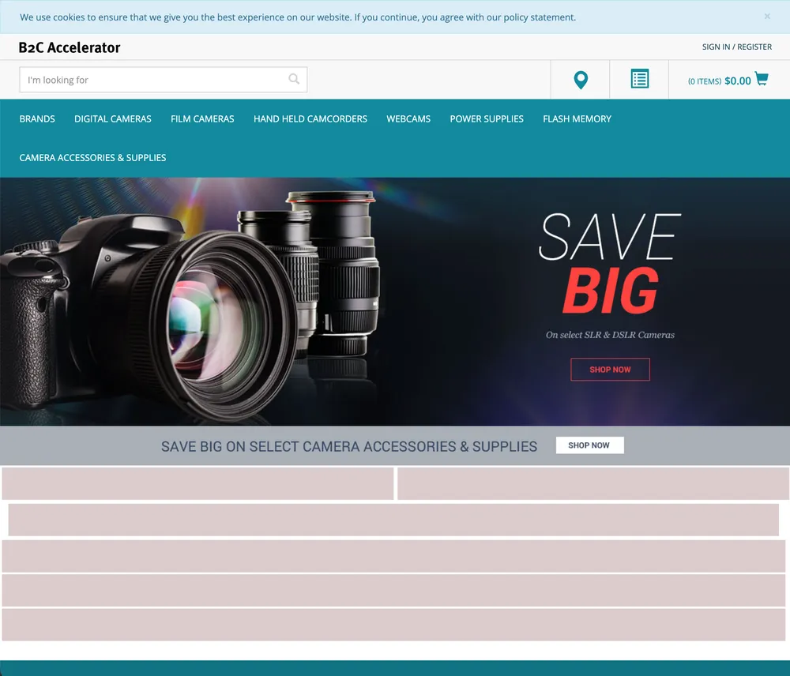Browse the DIGITAL CAMERAS category

click(x=112, y=118)
